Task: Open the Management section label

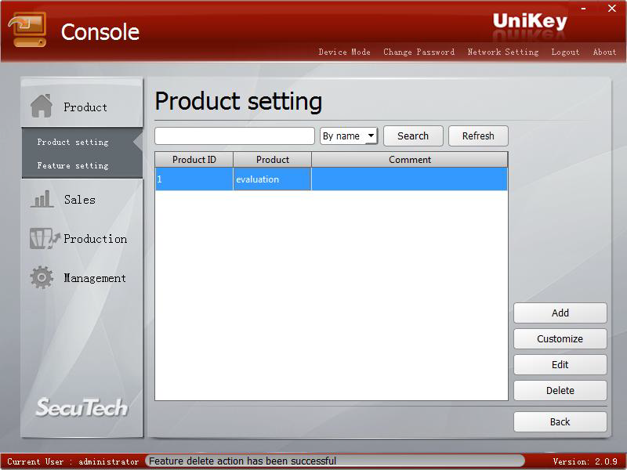Action: (95, 278)
